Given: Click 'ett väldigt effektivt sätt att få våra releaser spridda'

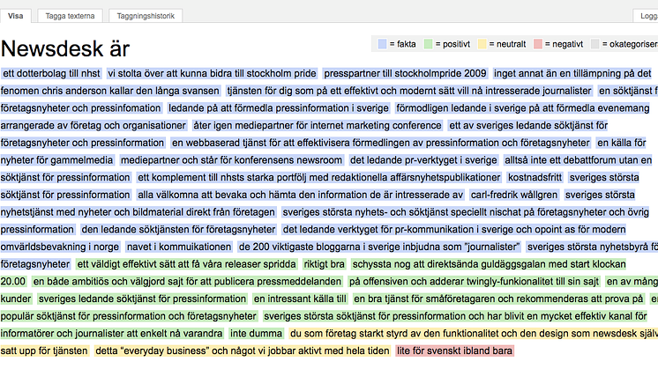Looking at the screenshot, I should (x=187, y=264).
